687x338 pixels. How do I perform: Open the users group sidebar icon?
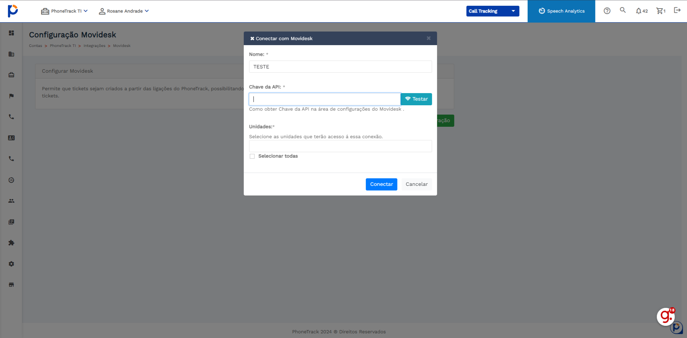[x=11, y=201]
